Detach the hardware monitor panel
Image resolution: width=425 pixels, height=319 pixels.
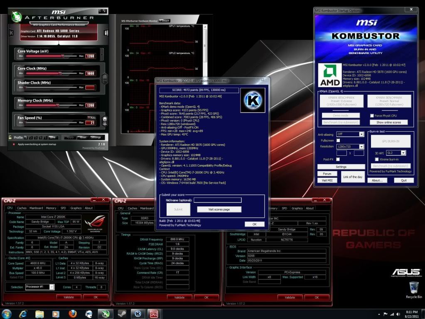pos(165,21)
